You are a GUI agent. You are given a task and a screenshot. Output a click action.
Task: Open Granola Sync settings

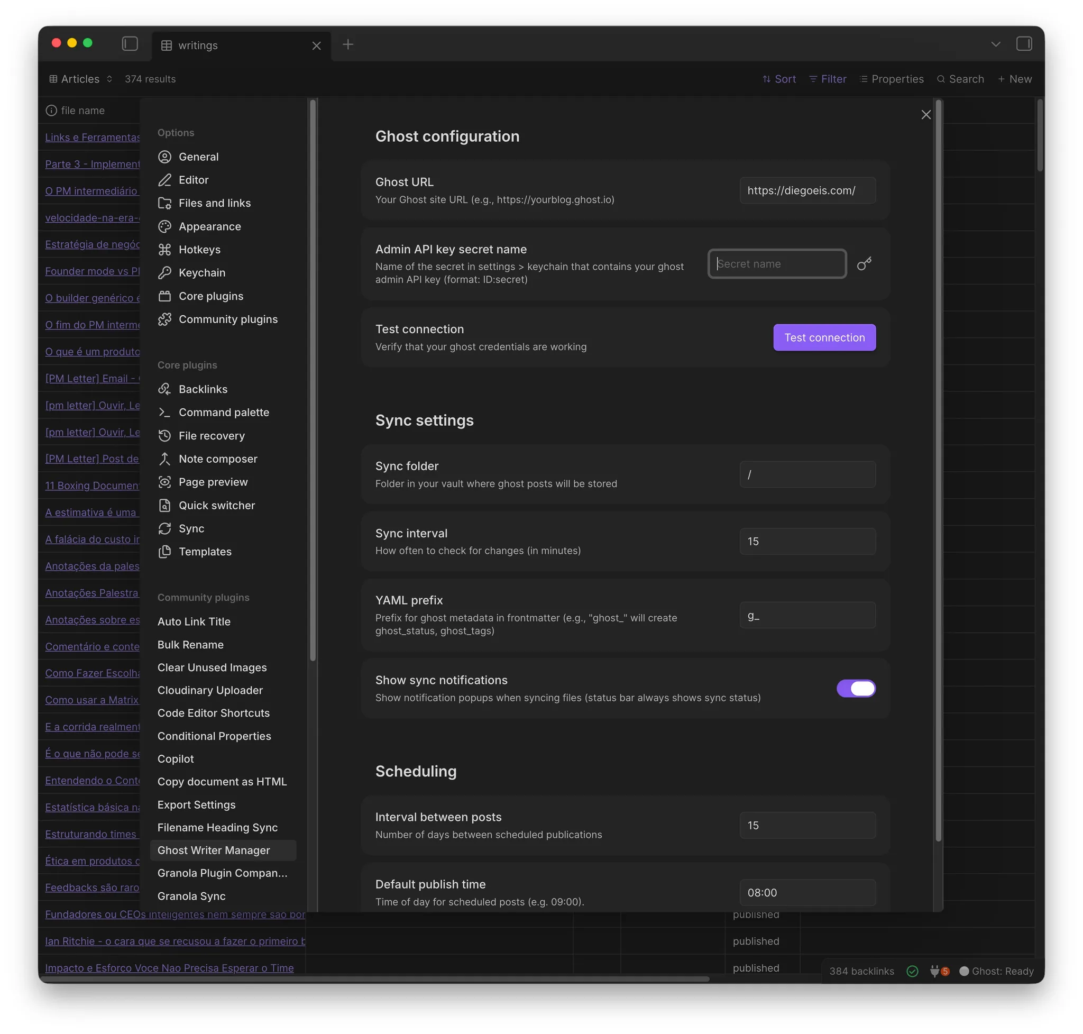[x=223, y=896]
